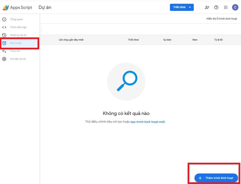Click the Sự kiện column header
The width and height of the screenshot is (241, 184).
[x=167, y=40]
